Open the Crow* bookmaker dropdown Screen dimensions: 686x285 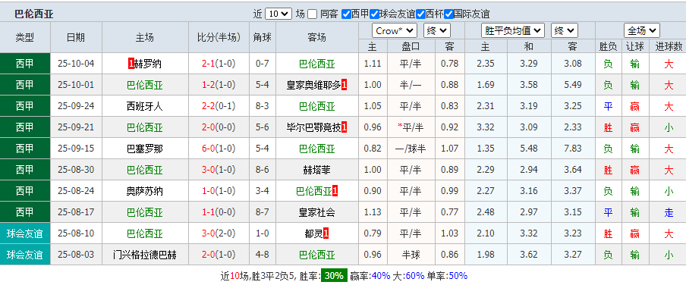pyautogui.click(x=394, y=30)
